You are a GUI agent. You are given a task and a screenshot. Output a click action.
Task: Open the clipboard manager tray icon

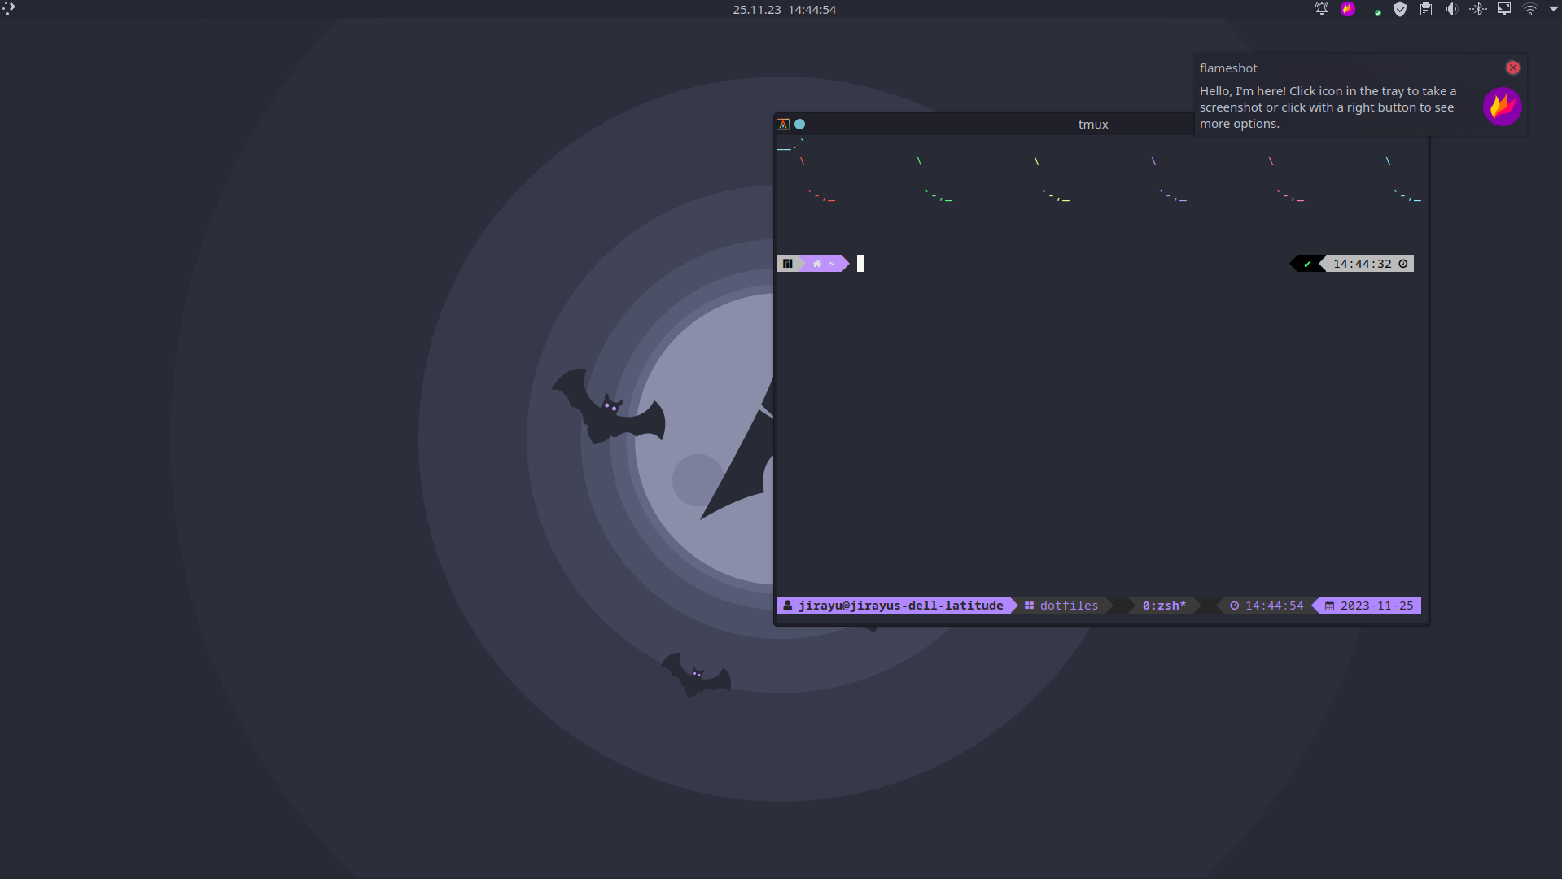(x=1426, y=10)
